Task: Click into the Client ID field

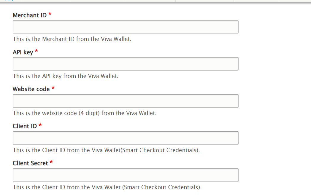Action: 126,138
